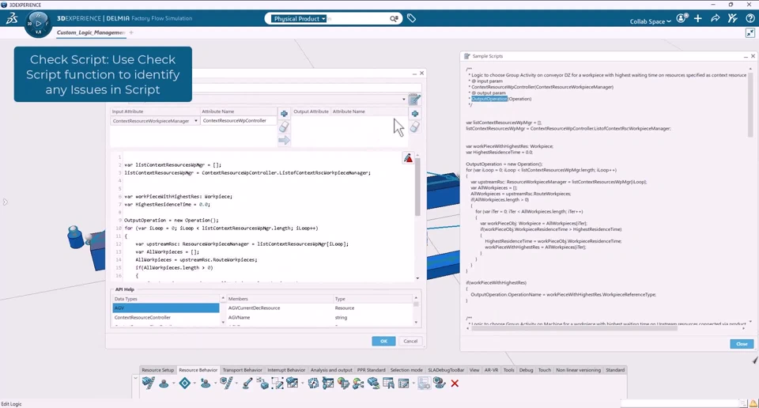Switch to the Debug tab
The image size is (759, 408).
click(527, 370)
